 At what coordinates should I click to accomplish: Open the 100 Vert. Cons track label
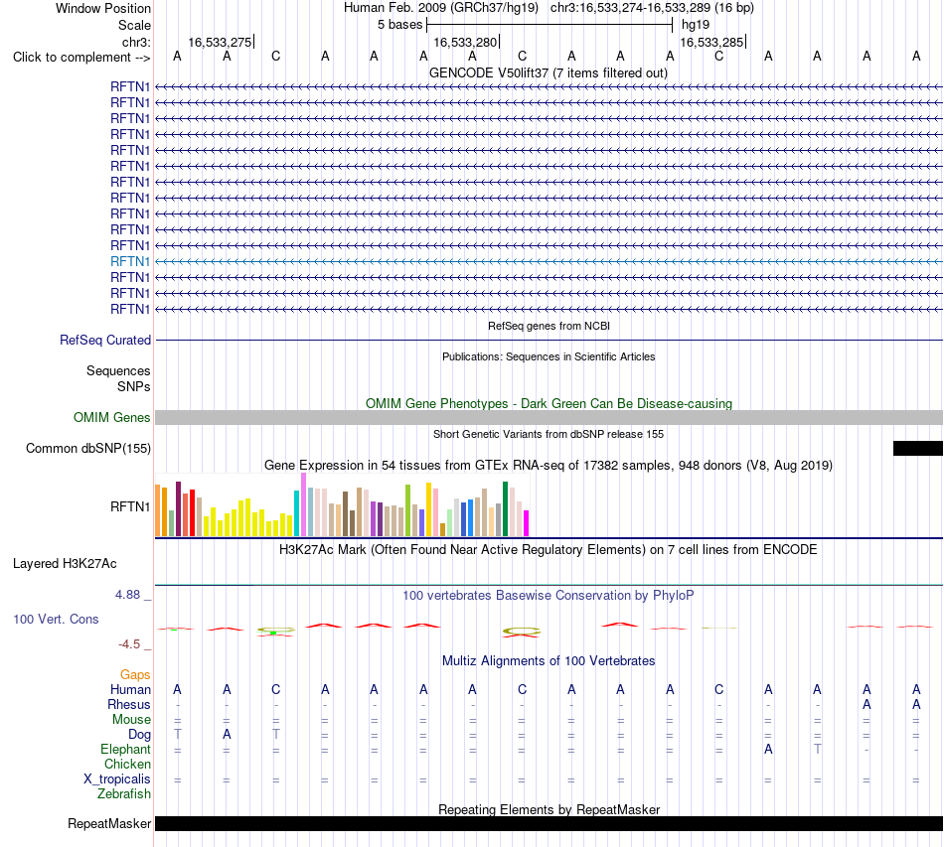[x=56, y=619]
